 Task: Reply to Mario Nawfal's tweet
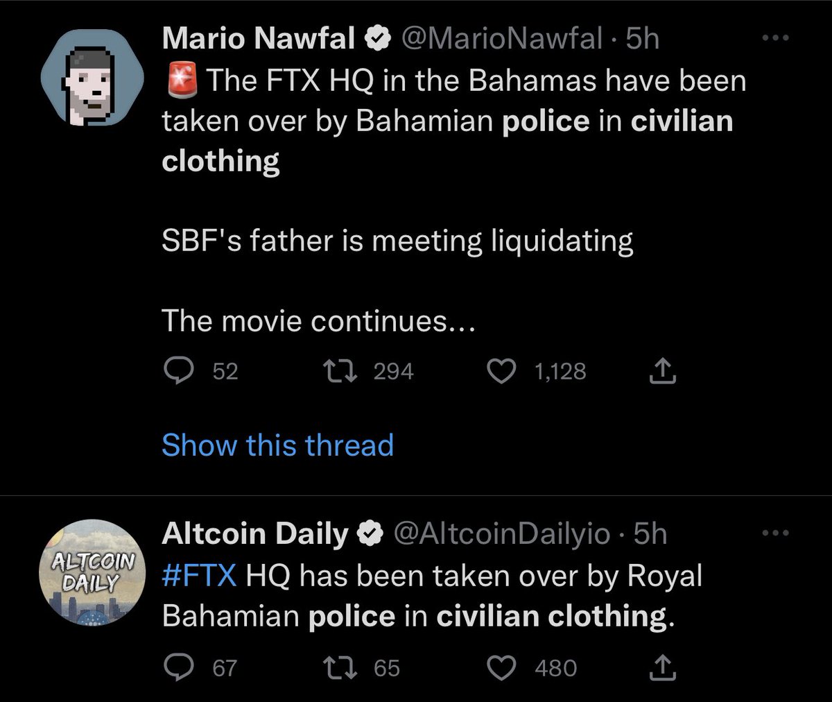(182, 372)
